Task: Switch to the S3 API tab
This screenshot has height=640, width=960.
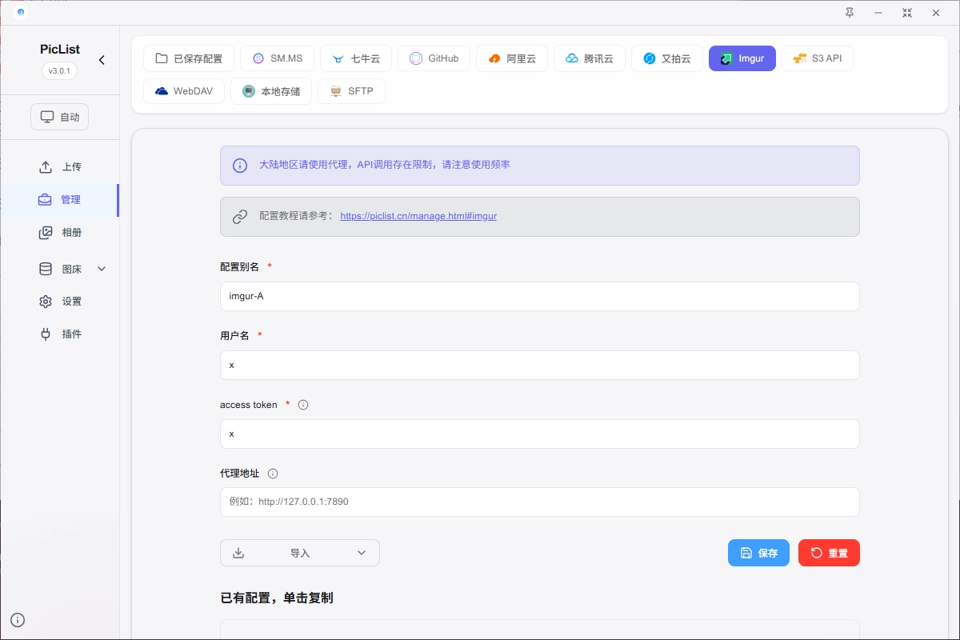Action: pyautogui.click(x=817, y=58)
